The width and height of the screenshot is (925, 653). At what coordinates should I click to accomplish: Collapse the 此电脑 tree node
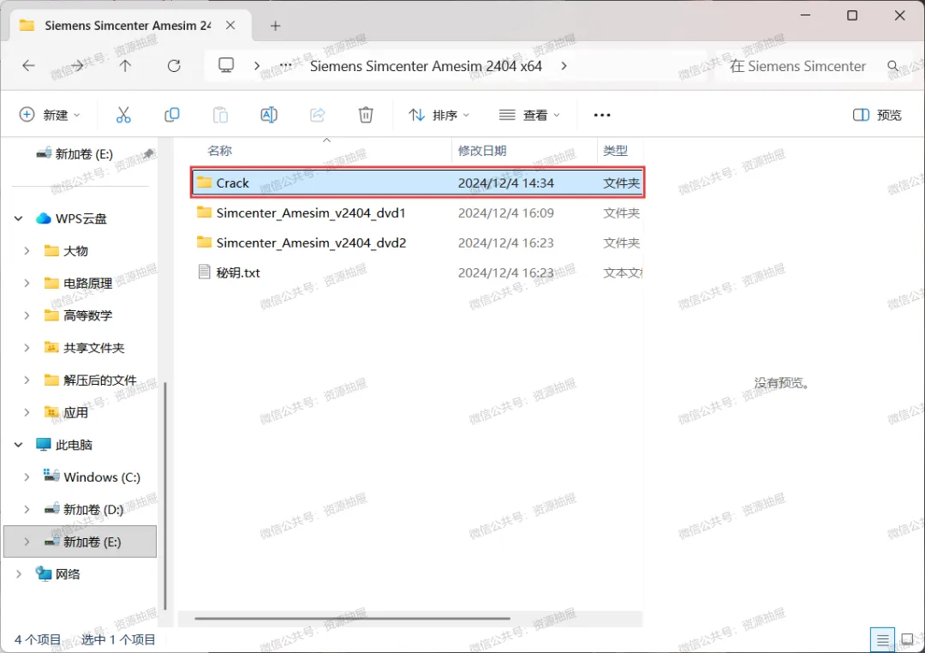(x=18, y=445)
